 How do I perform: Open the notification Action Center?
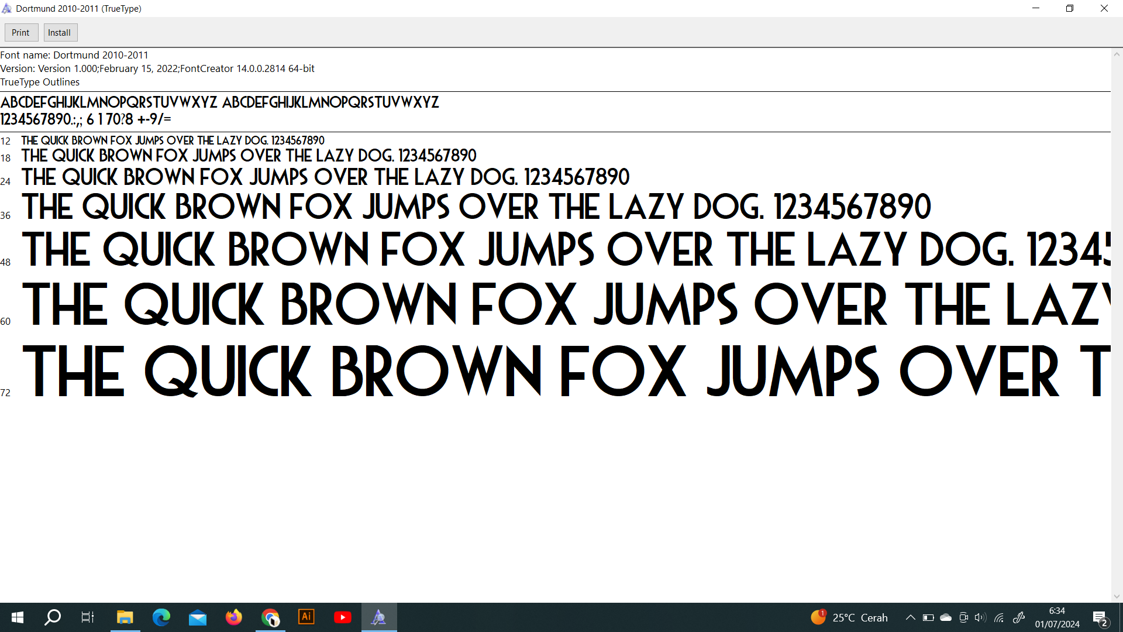(x=1100, y=617)
